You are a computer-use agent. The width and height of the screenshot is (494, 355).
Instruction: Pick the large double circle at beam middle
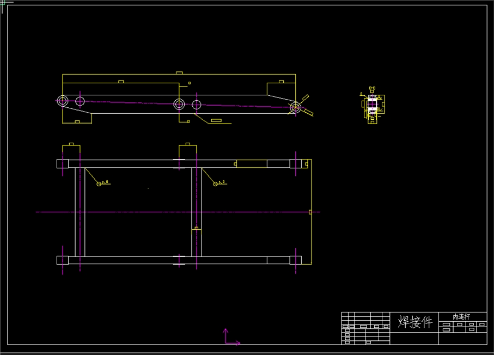179,104
